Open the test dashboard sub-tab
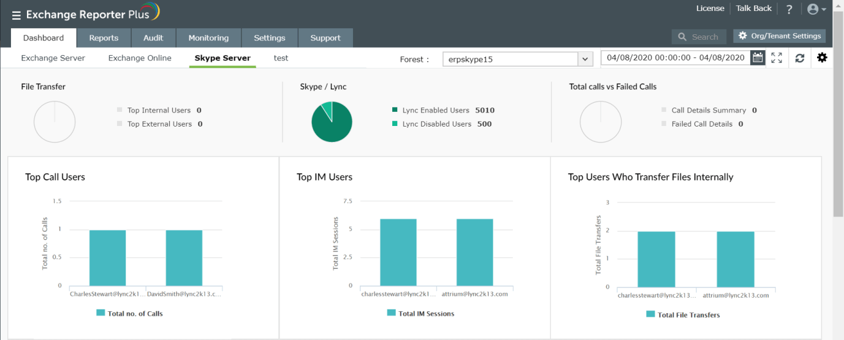This screenshot has width=844, height=340. click(x=281, y=58)
